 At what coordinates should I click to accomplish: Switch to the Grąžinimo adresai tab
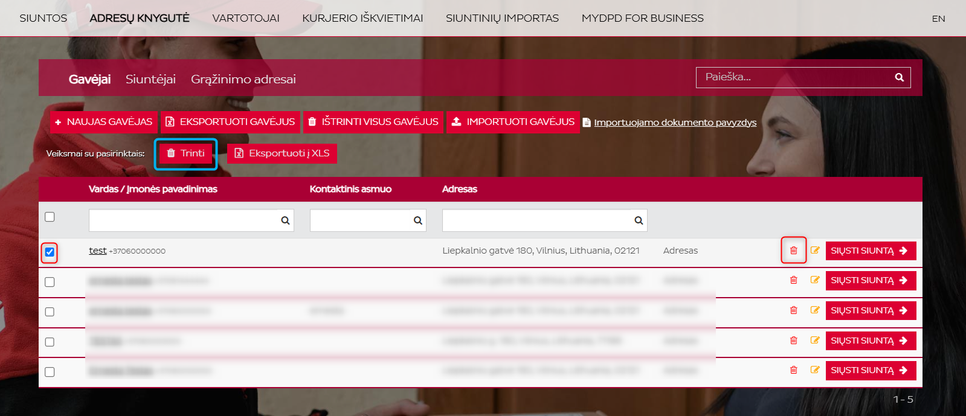pos(243,79)
